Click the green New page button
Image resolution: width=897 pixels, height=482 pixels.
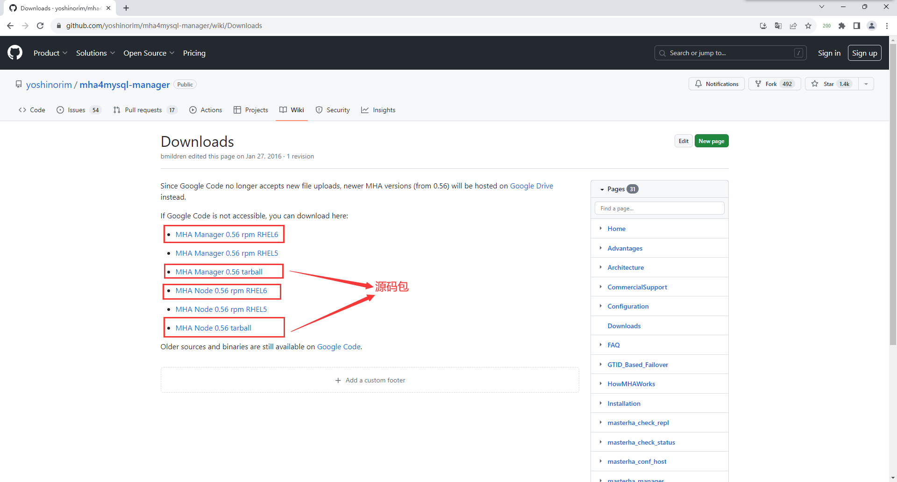click(712, 141)
